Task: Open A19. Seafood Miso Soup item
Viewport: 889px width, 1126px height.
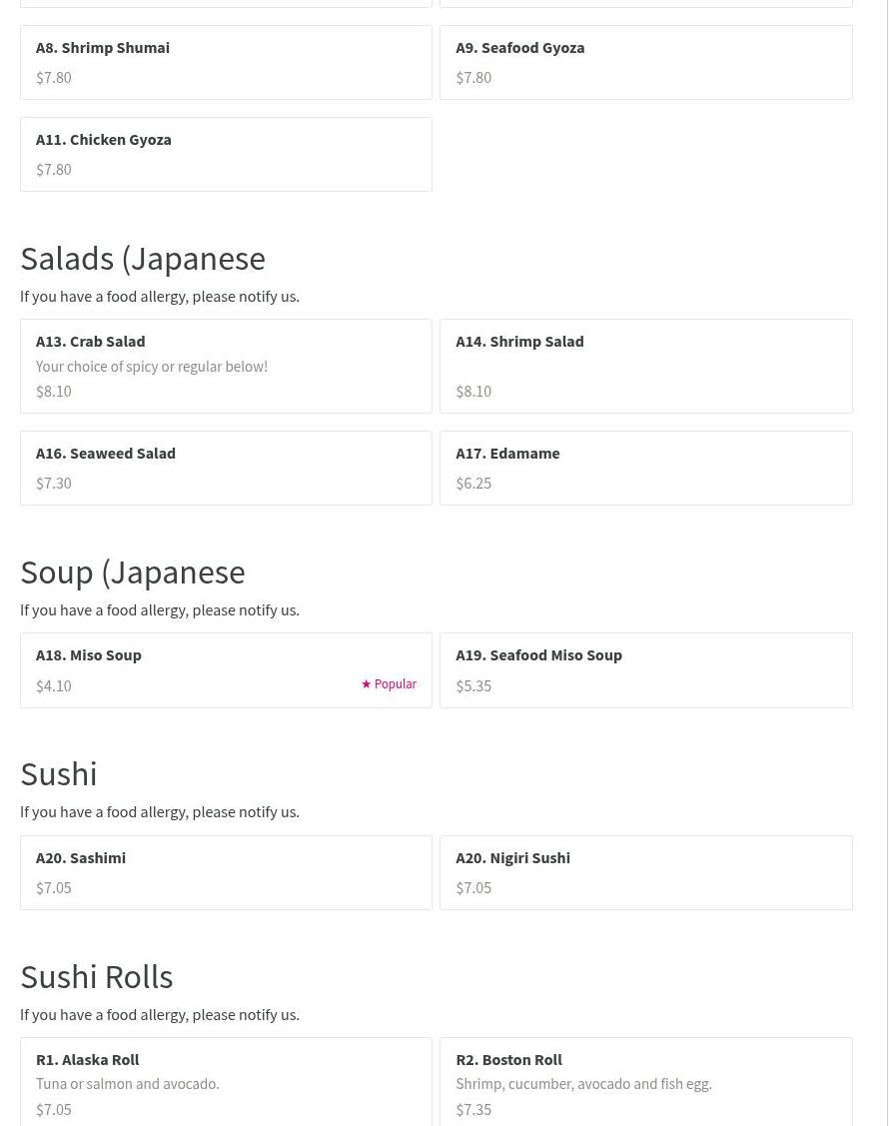Action: click(645, 669)
